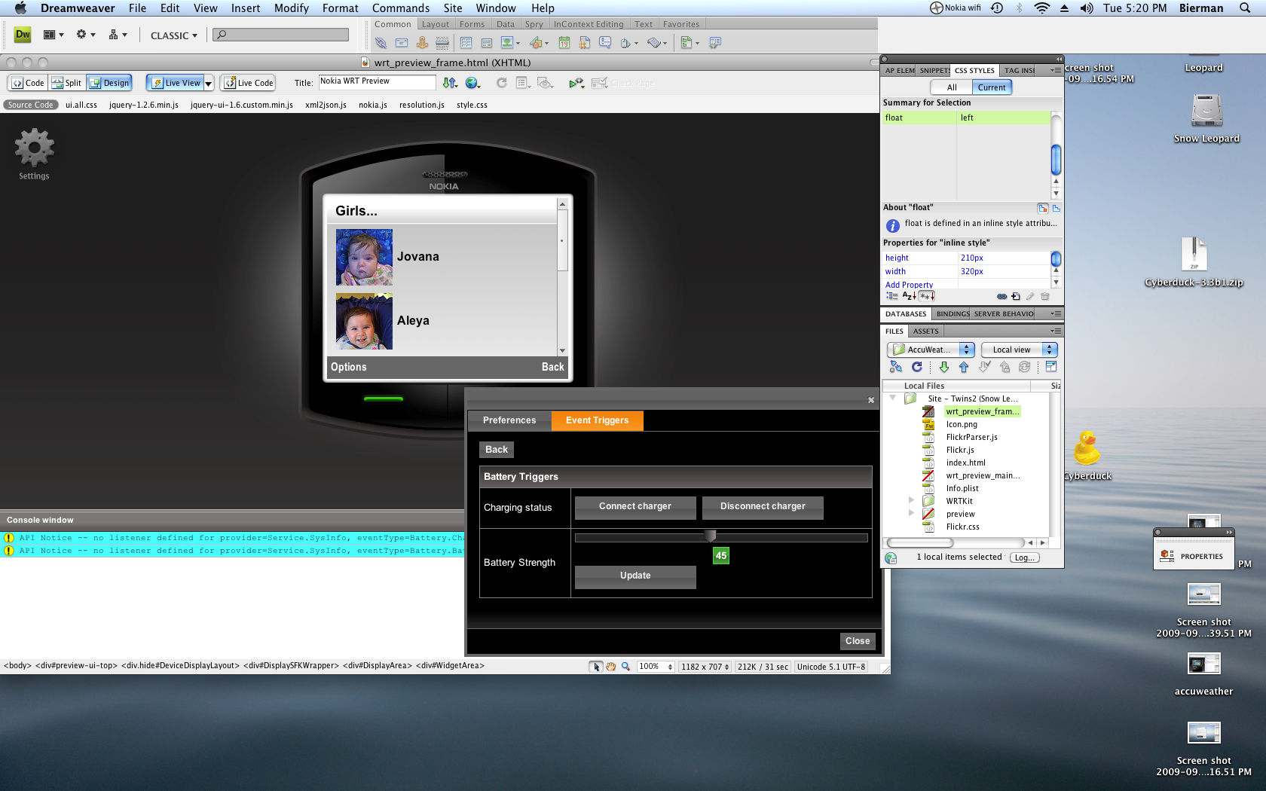Click Jovana's photo thumbnail
1266x791 pixels.
coord(364,257)
